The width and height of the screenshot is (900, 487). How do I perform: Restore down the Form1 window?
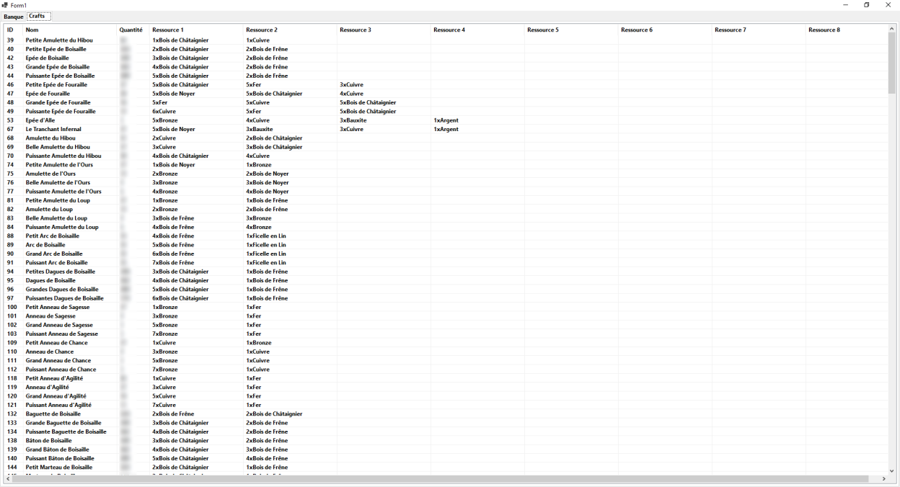click(867, 5)
